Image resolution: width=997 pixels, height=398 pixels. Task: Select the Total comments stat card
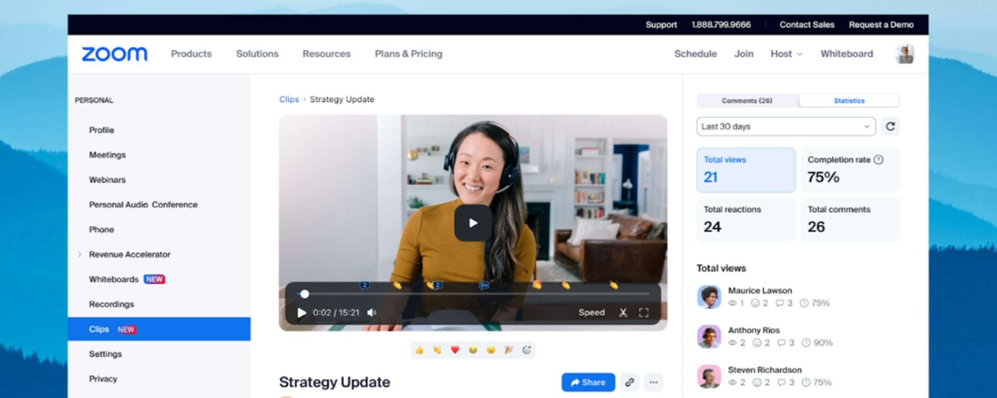click(850, 220)
